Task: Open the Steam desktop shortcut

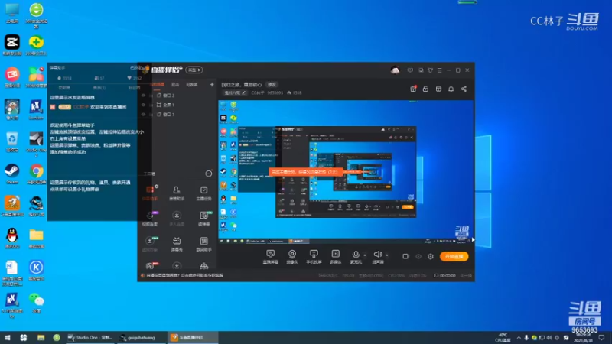Action: click(x=12, y=174)
